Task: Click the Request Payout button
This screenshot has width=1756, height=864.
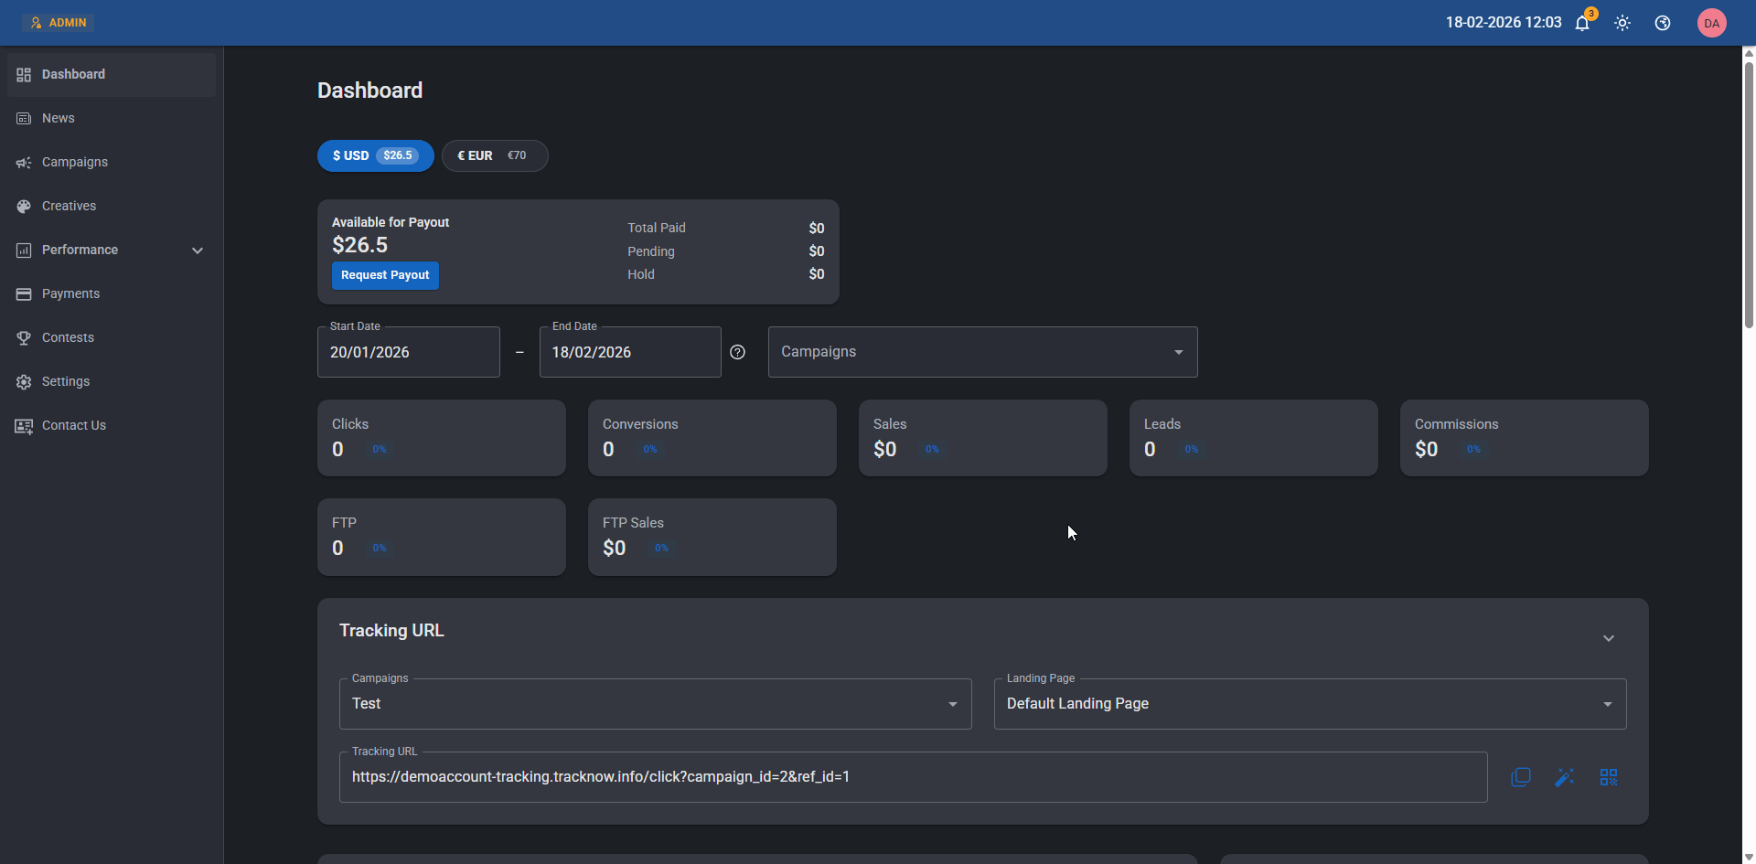Action: click(385, 275)
